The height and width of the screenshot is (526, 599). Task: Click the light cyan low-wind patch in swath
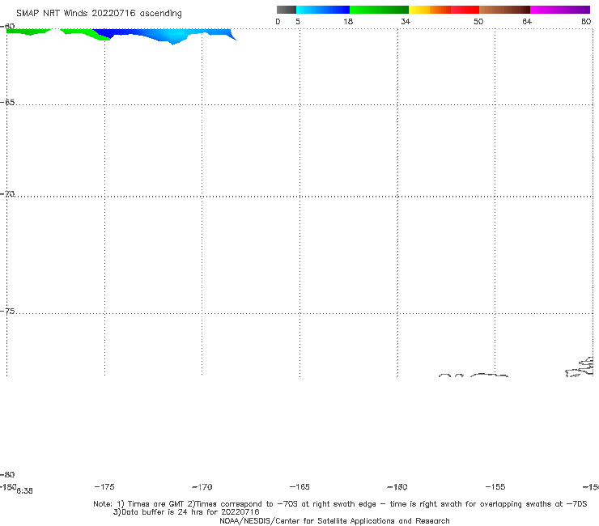[174, 37]
